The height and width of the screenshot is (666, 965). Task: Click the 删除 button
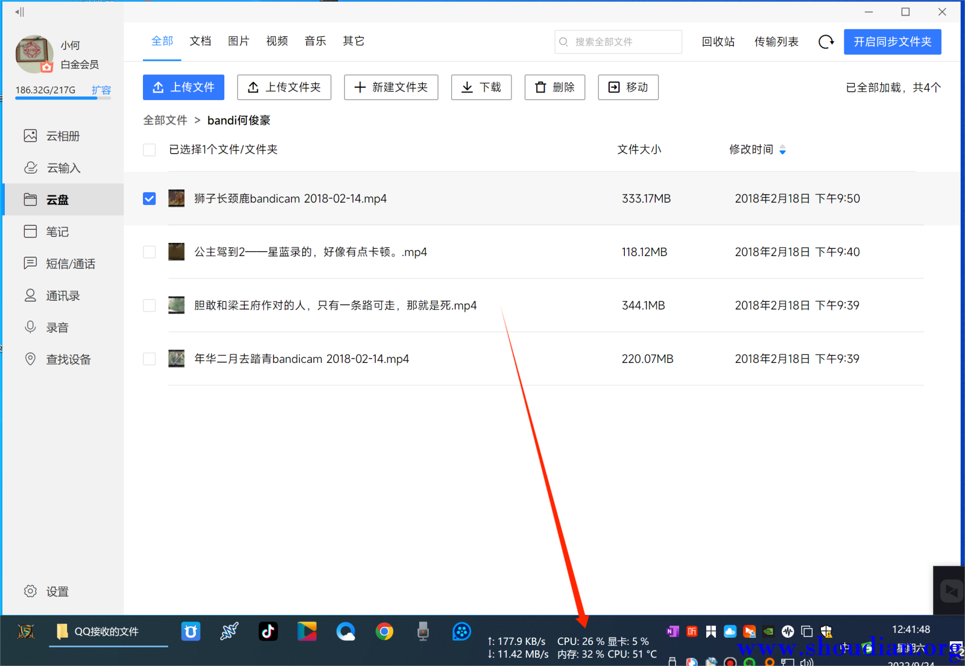click(555, 87)
